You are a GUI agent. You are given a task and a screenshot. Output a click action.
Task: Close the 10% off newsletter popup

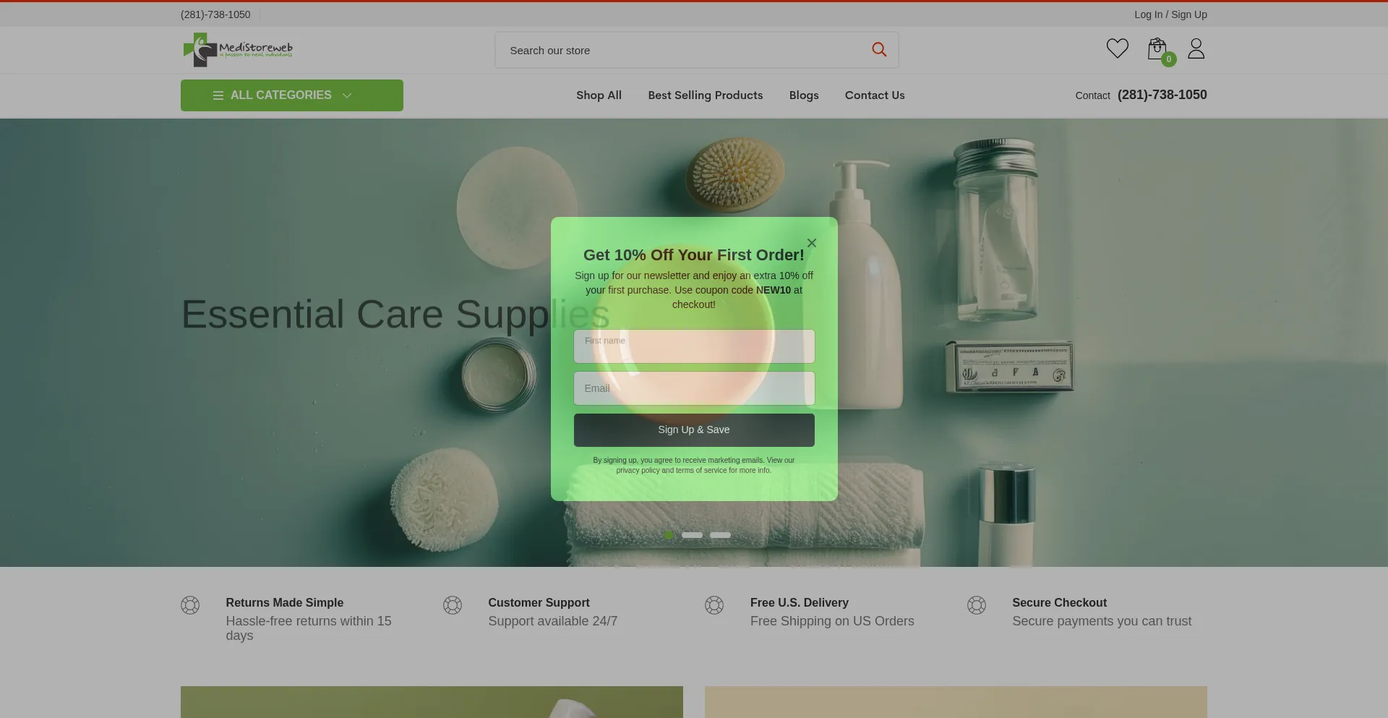click(x=812, y=243)
